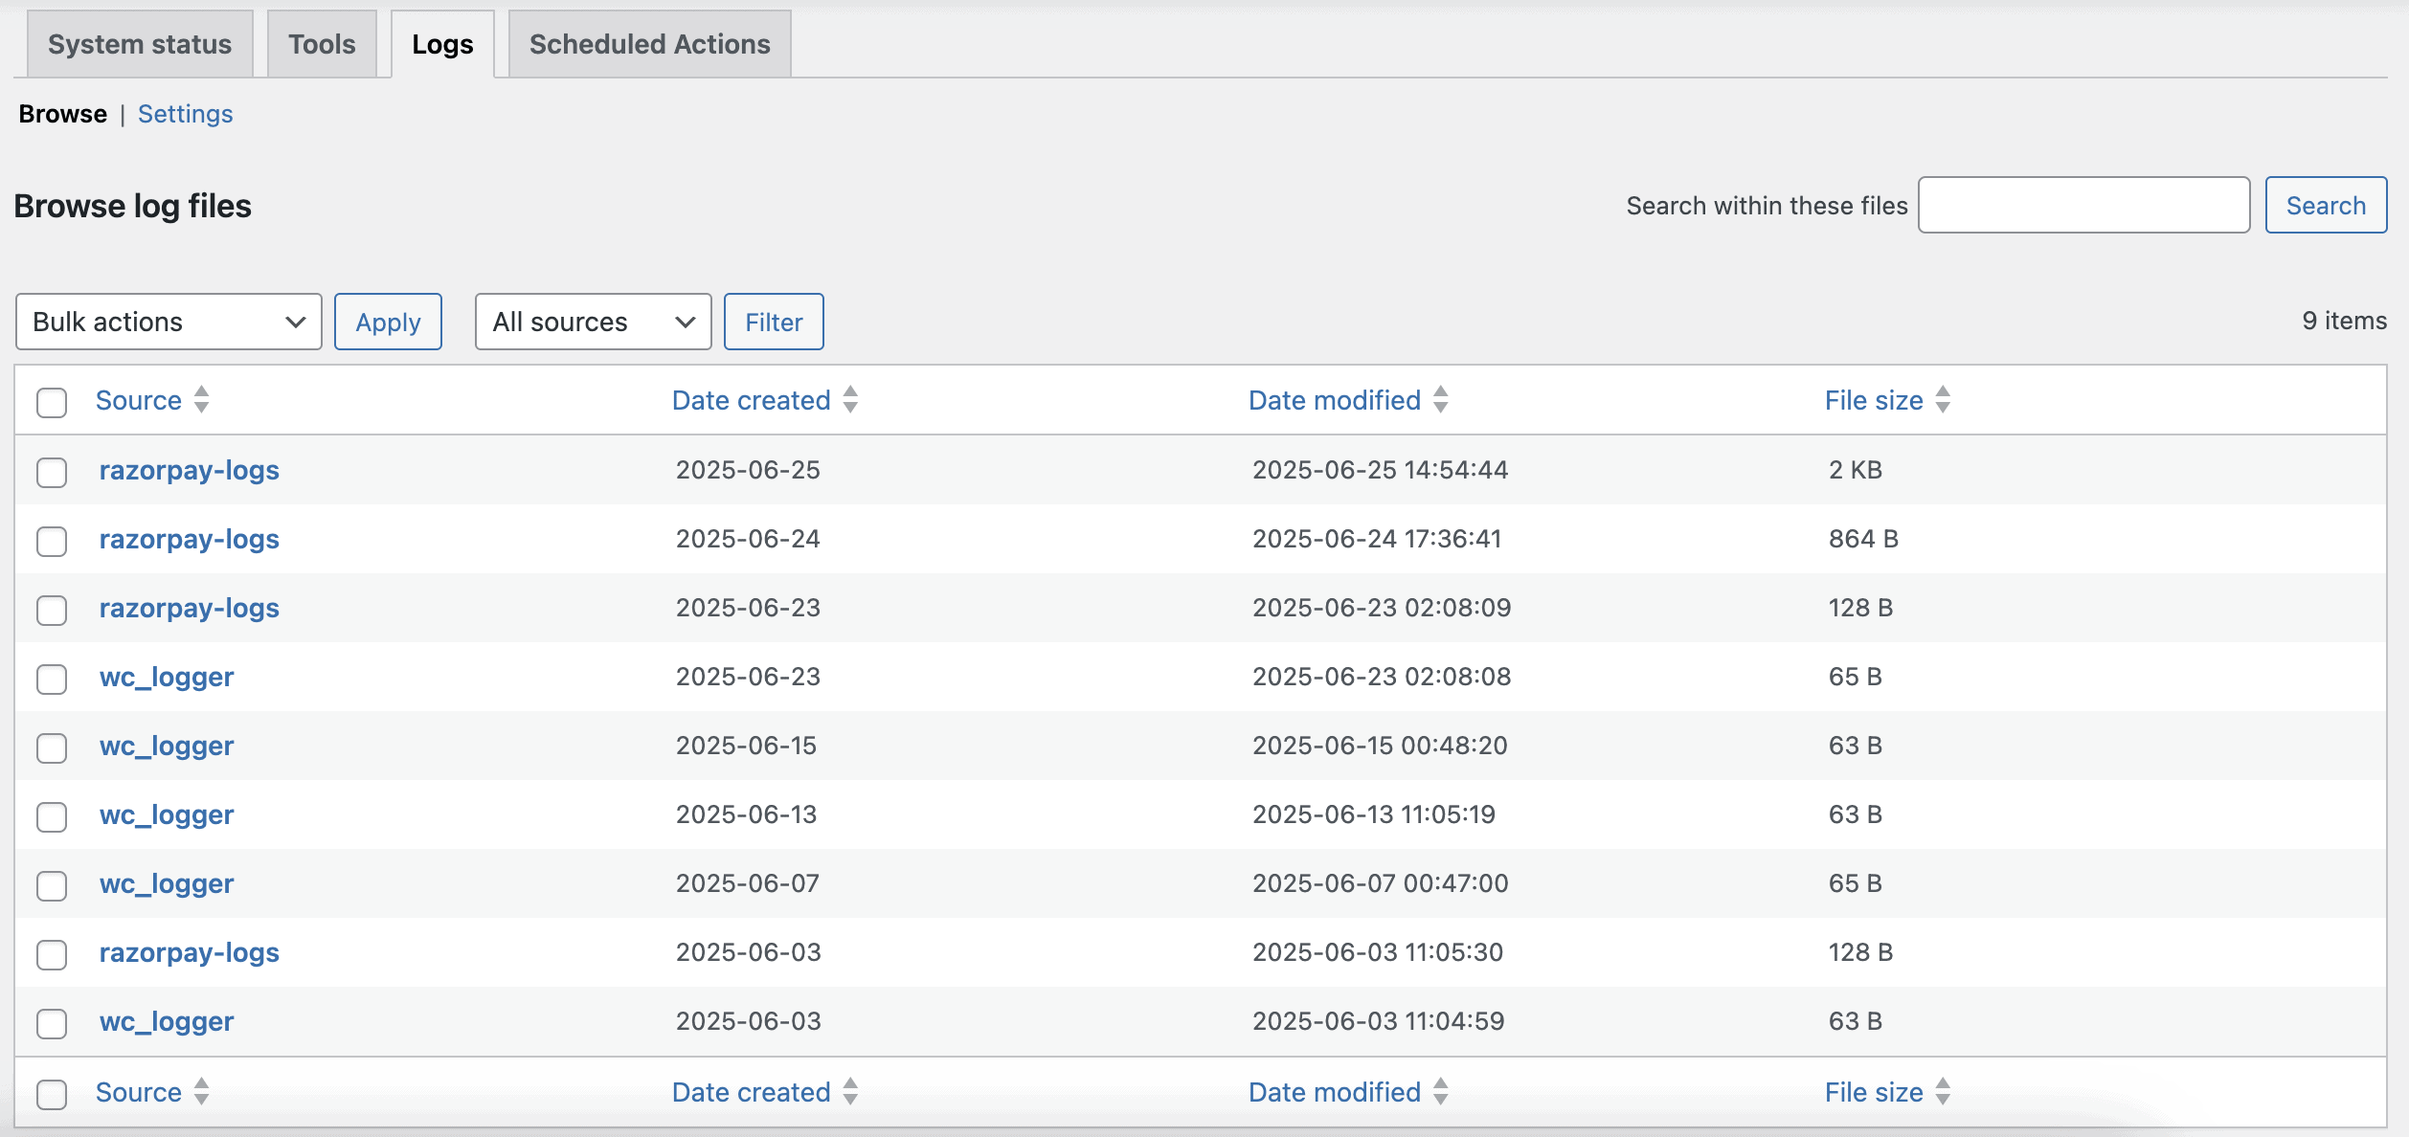Image resolution: width=2409 pixels, height=1137 pixels.
Task: Open razorpay-logs file created 2025-06-03
Action: click(190, 952)
